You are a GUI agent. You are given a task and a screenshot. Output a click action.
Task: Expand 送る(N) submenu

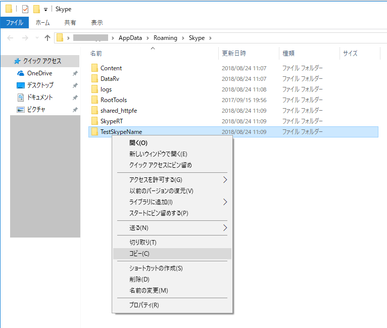[x=172, y=227]
